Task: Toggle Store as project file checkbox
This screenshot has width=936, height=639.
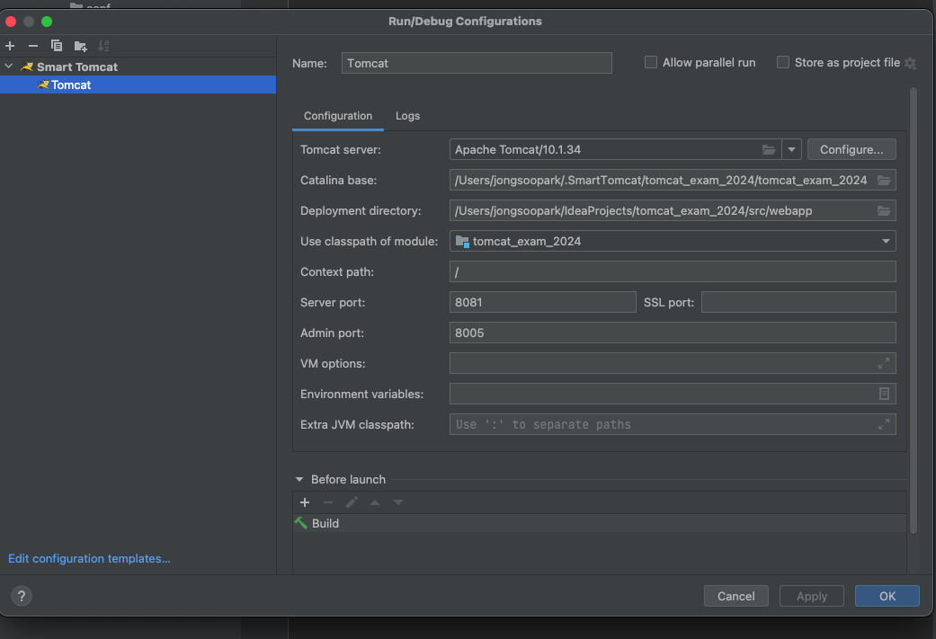Action: point(782,62)
